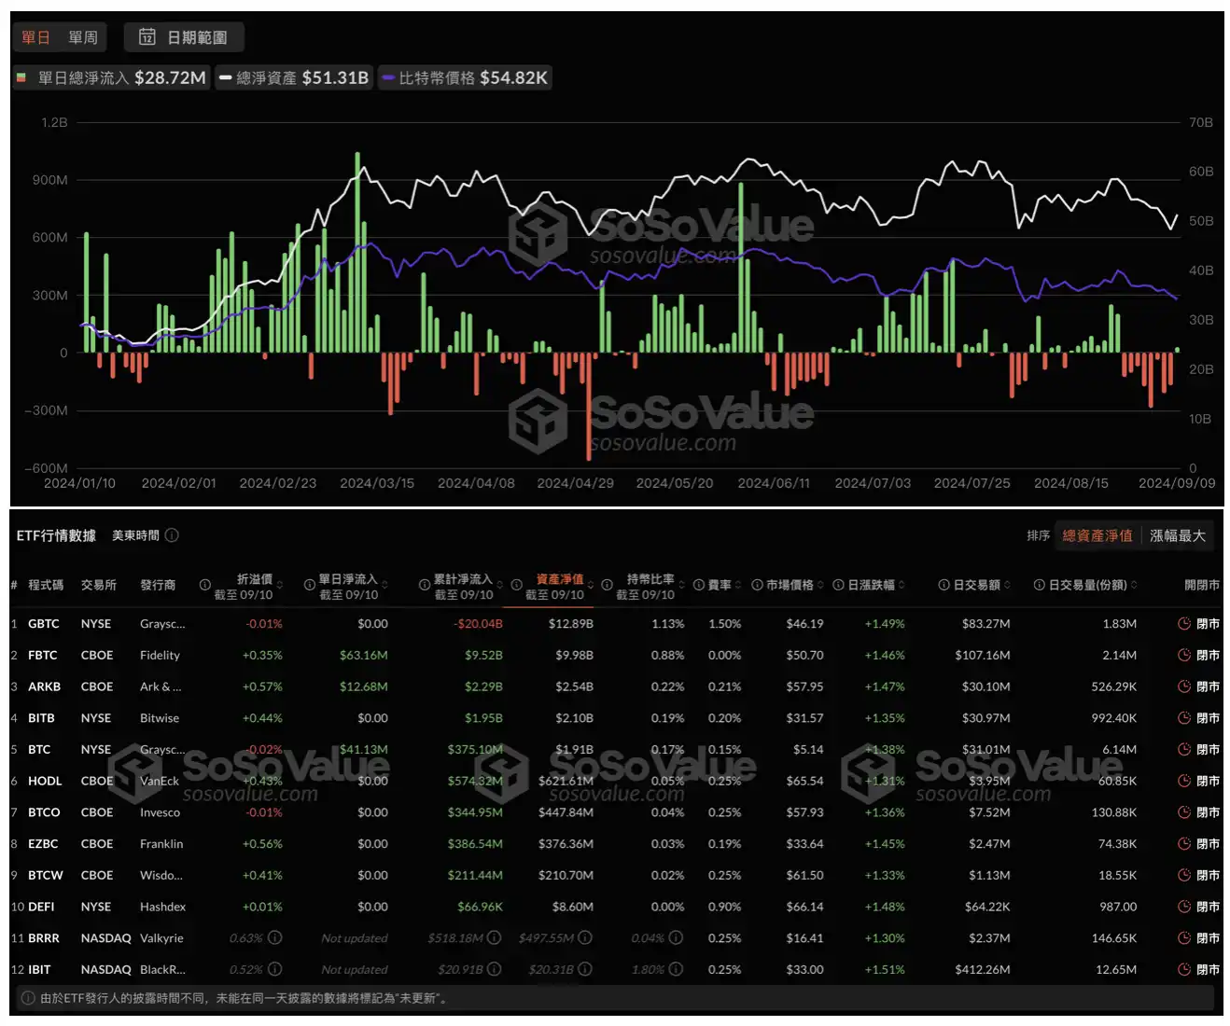Screen dimensions: 1230x1026
Task: Click the GBTC 閉市 clock icon
Action: coord(1184,624)
